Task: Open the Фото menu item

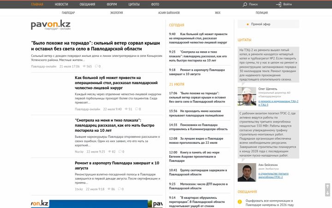Action: (155, 4)
